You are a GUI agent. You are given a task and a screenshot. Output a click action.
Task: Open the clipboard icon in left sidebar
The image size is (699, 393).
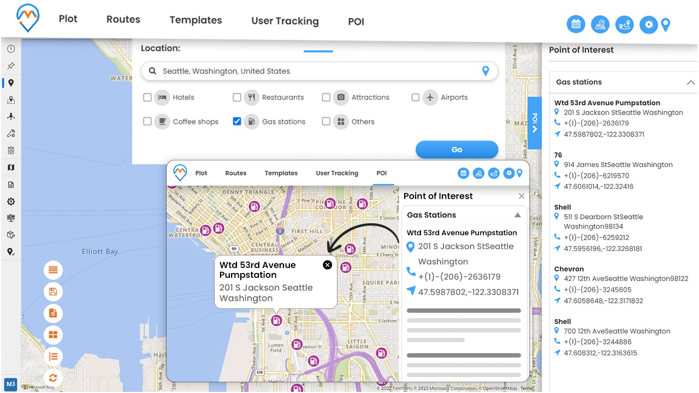[11, 150]
